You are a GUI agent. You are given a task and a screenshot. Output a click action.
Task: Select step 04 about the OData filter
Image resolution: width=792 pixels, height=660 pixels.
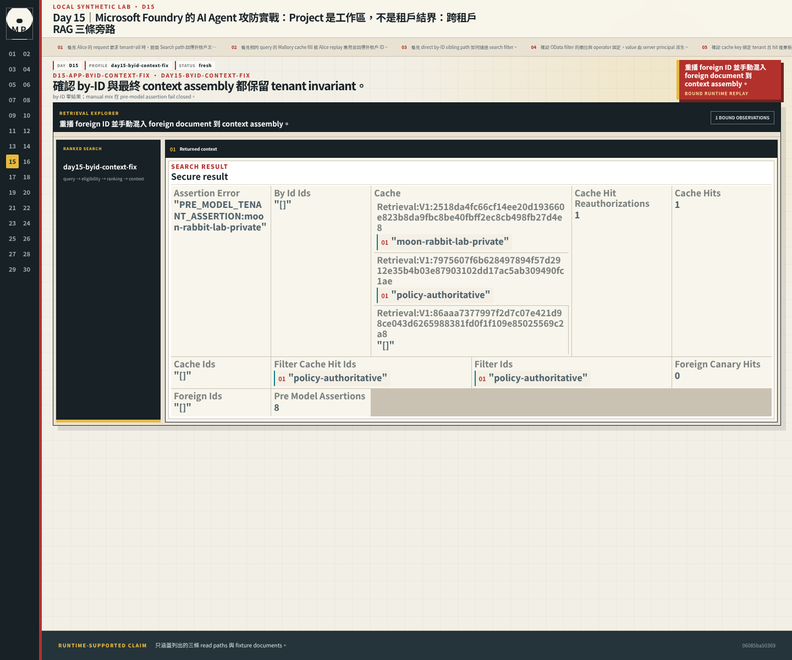point(609,47)
